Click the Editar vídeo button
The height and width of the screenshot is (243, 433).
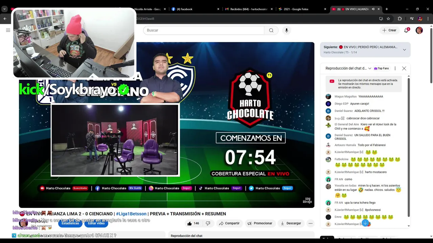96,223
